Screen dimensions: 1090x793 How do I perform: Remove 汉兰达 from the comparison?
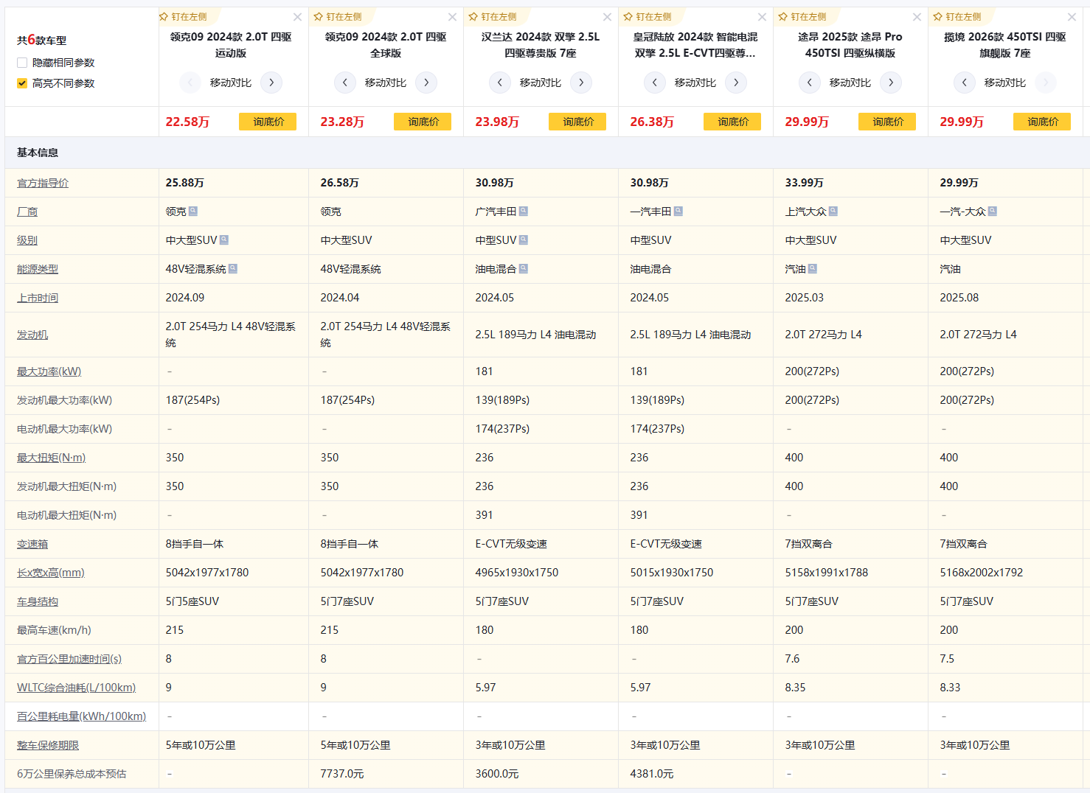pos(607,17)
